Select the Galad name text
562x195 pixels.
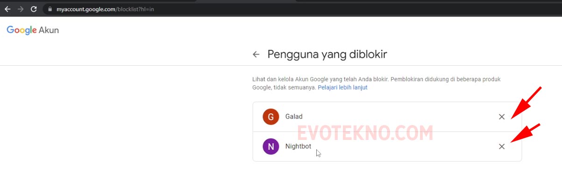point(294,117)
